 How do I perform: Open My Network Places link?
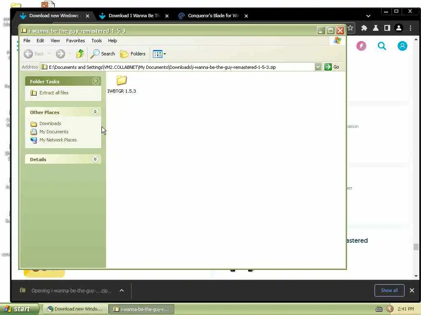click(x=58, y=140)
